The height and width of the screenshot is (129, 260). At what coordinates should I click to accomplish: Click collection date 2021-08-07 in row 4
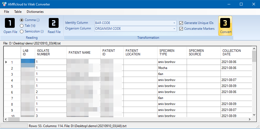tap(236, 80)
